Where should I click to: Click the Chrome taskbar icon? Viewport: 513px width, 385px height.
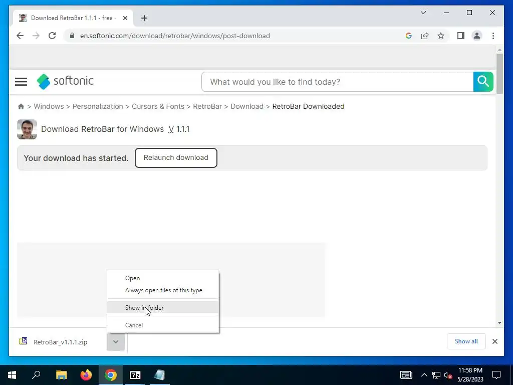(111, 375)
